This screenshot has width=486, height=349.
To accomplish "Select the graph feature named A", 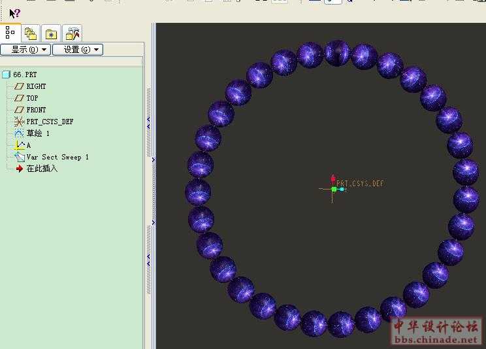I will 29,145.
